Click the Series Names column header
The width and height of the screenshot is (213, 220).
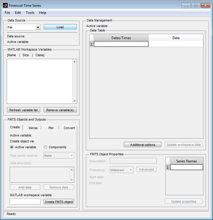(186, 161)
